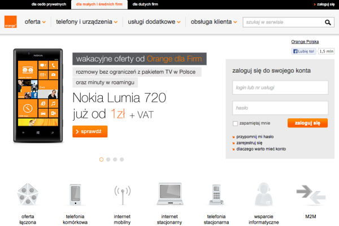Open wsparcie informatyczne headset icon
339x226 pixels.
pyautogui.click(x=263, y=194)
